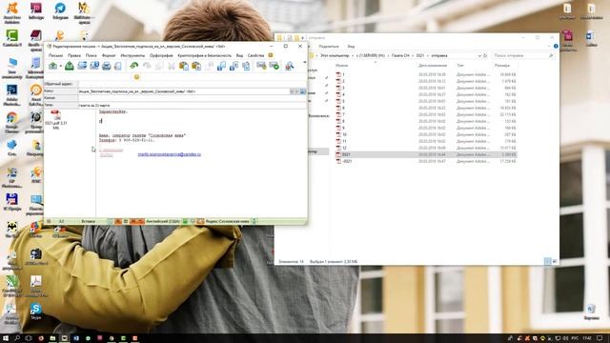Click the taskbar search magnifier
This screenshot has height=343, width=610.
pos(17,338)
